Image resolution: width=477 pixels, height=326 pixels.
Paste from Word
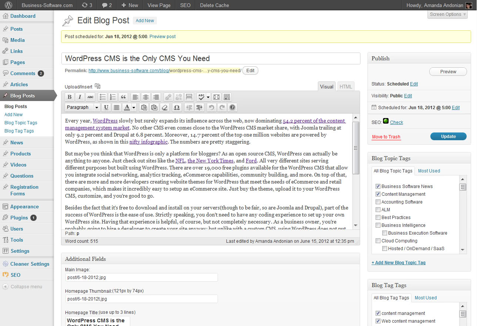coord(154,107)
